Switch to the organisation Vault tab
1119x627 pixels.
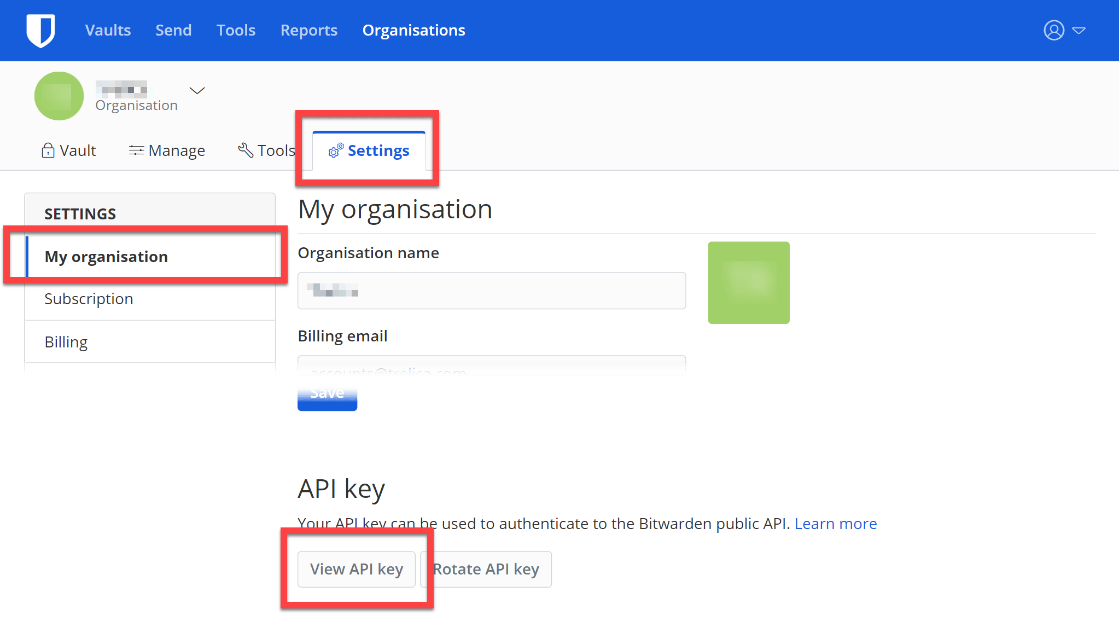click(69, 150)
